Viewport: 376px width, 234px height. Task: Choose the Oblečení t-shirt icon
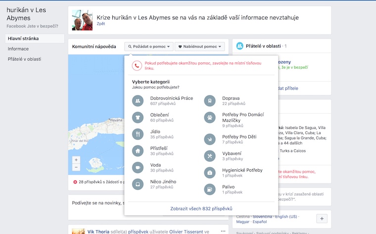(x=138, y=117)
